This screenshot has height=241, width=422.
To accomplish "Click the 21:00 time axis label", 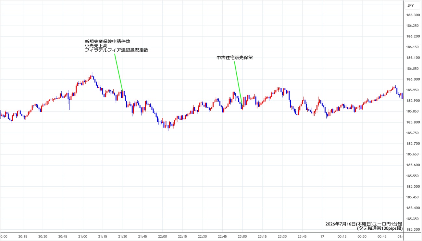I will coord(83,236).
